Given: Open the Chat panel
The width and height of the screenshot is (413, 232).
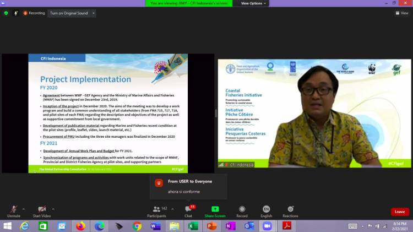Looking at the screenshot, I should pos(188,209).
